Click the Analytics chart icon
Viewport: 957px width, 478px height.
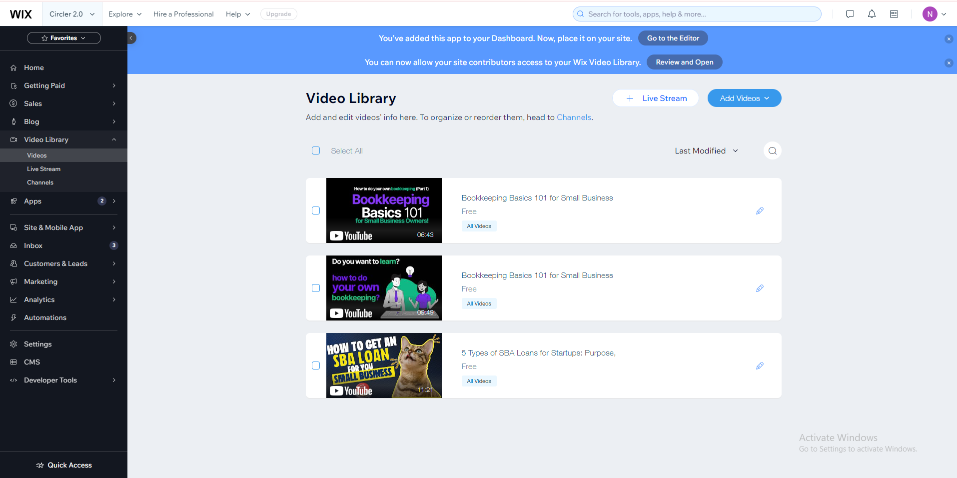(13, 299)
